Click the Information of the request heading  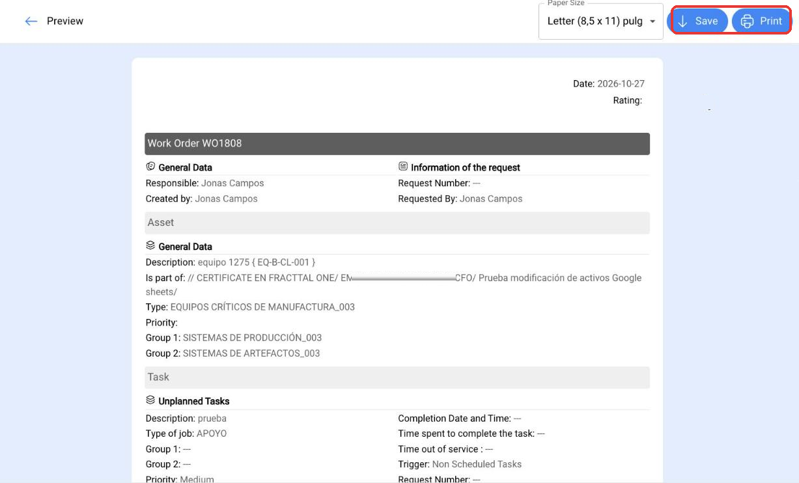click(466, 167)
